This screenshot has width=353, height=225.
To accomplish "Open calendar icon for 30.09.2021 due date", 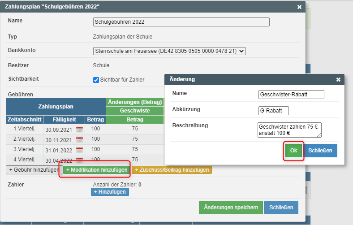I will [x=79, y=130].
